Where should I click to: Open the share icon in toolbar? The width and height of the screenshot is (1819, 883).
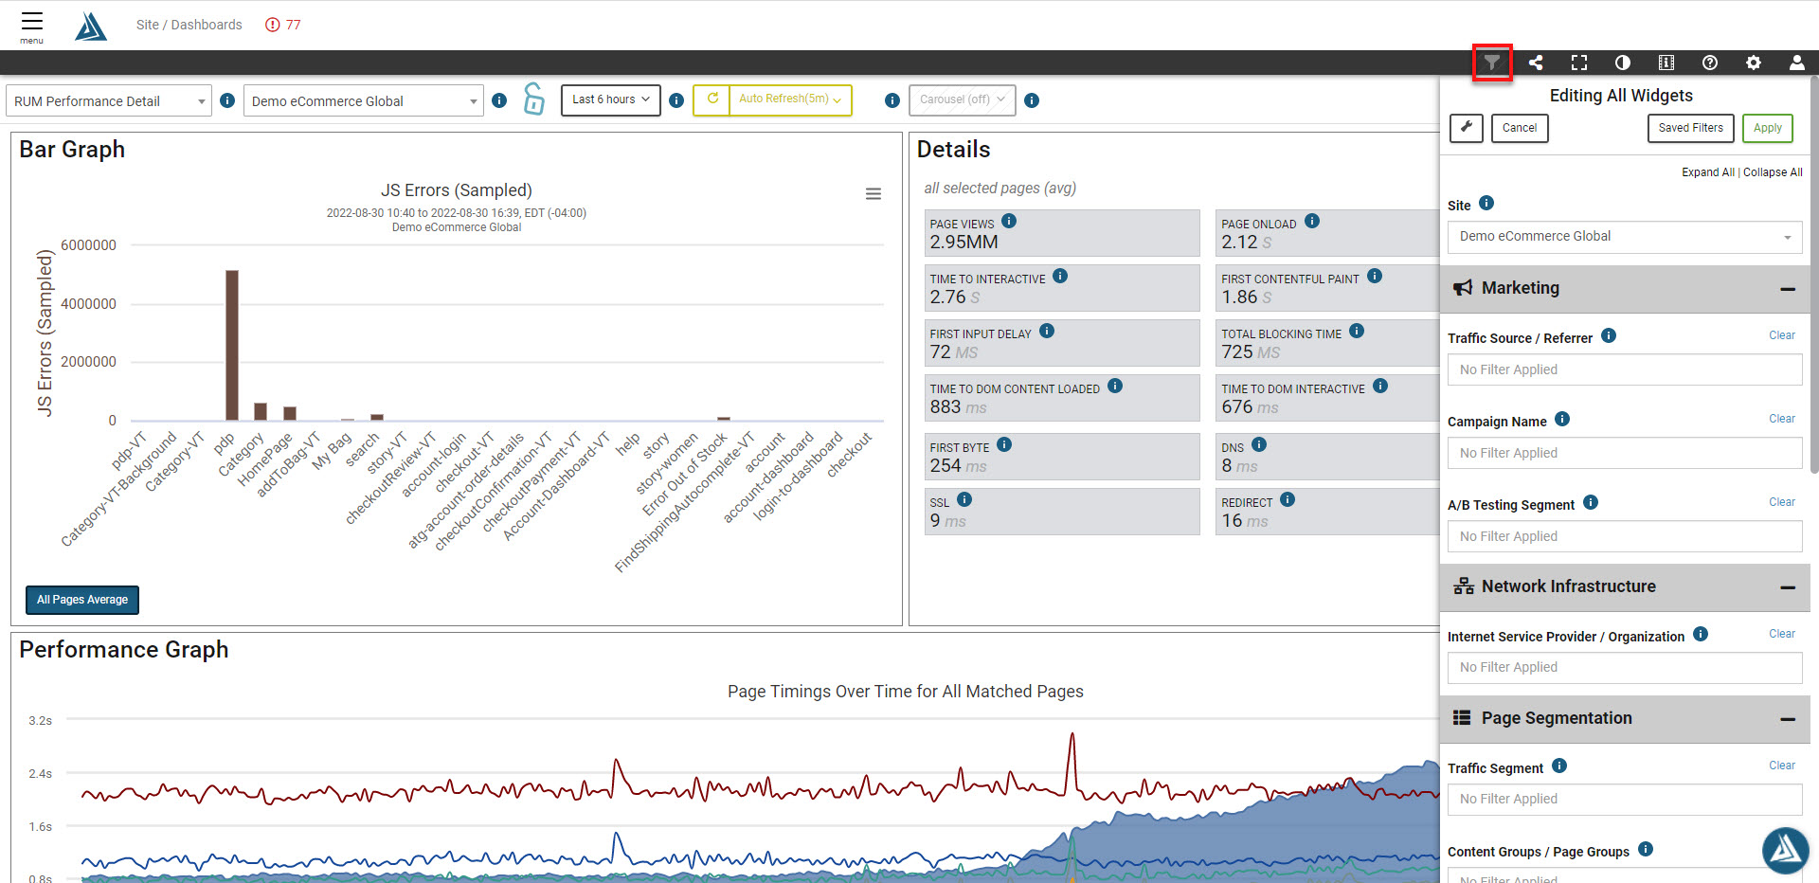pos(1536,63)
